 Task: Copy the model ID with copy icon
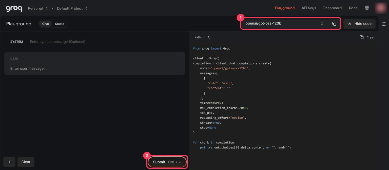(x=334, y=24)
